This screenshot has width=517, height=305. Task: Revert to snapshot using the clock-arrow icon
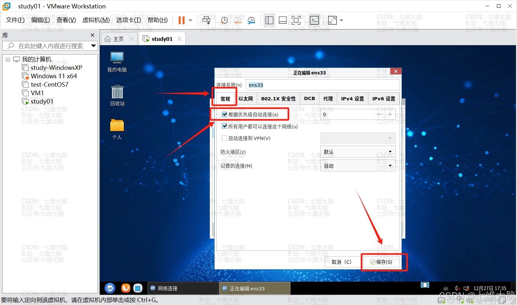tap(238, 20)
